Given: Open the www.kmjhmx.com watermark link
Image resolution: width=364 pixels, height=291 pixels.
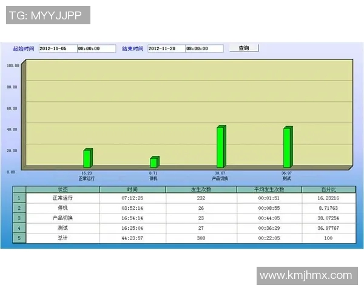Looking at the screenshot, I should [x=306, y=276].
